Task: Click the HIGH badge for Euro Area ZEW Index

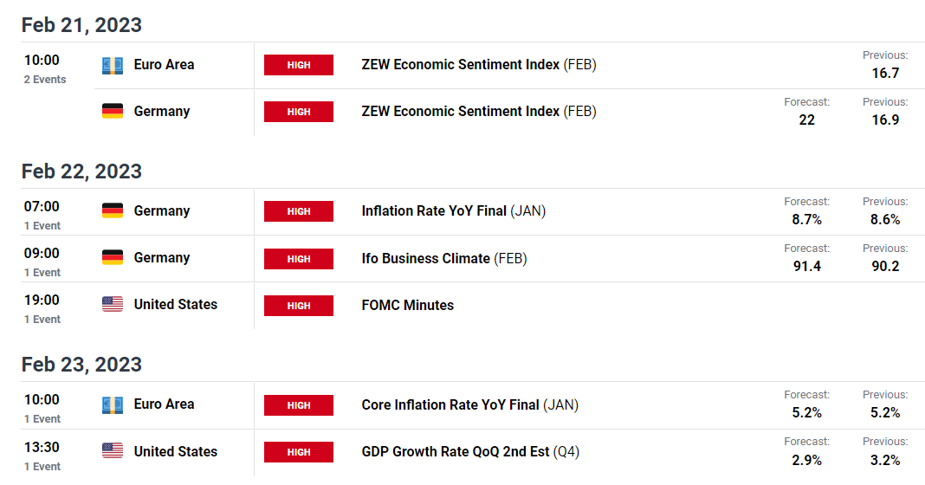Action: [299, 65]
